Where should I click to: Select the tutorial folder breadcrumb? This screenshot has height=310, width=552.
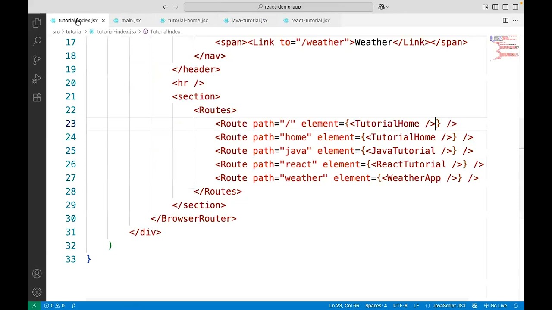point(74,31)
